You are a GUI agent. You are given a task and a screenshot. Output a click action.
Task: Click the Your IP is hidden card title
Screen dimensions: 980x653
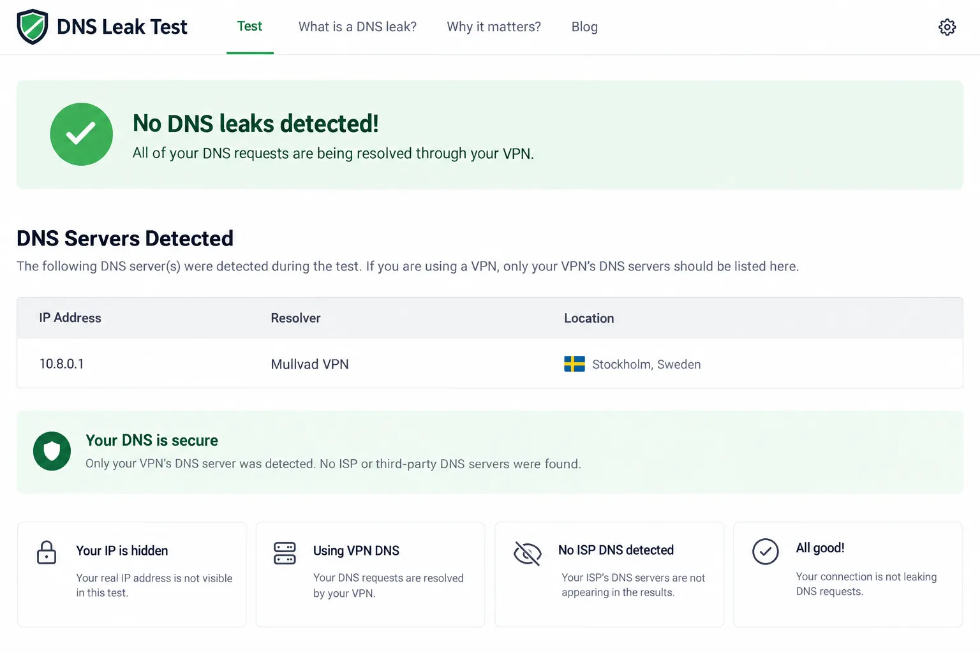[x=122, y=550]
